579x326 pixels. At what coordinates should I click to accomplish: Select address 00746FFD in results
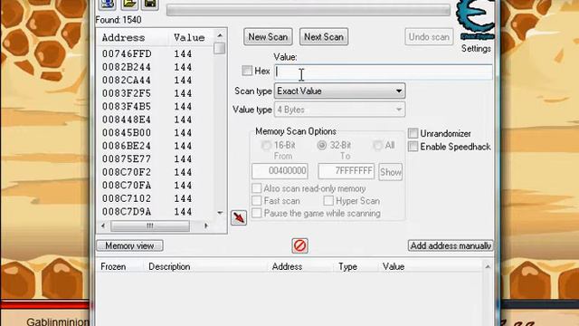[x=127, y=54]
